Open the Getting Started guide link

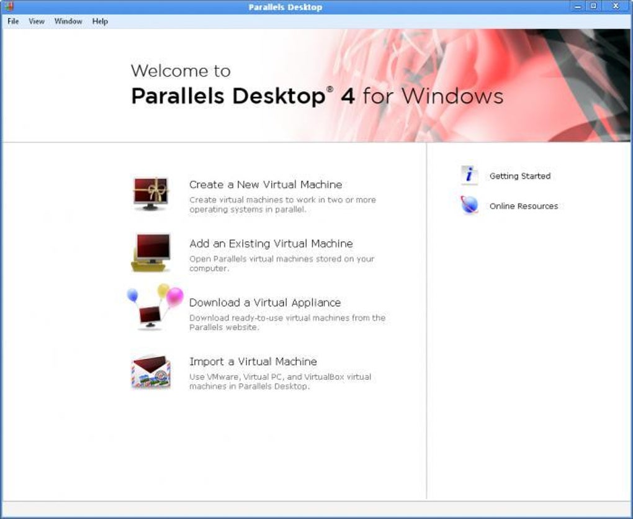(x=520, y=176)
